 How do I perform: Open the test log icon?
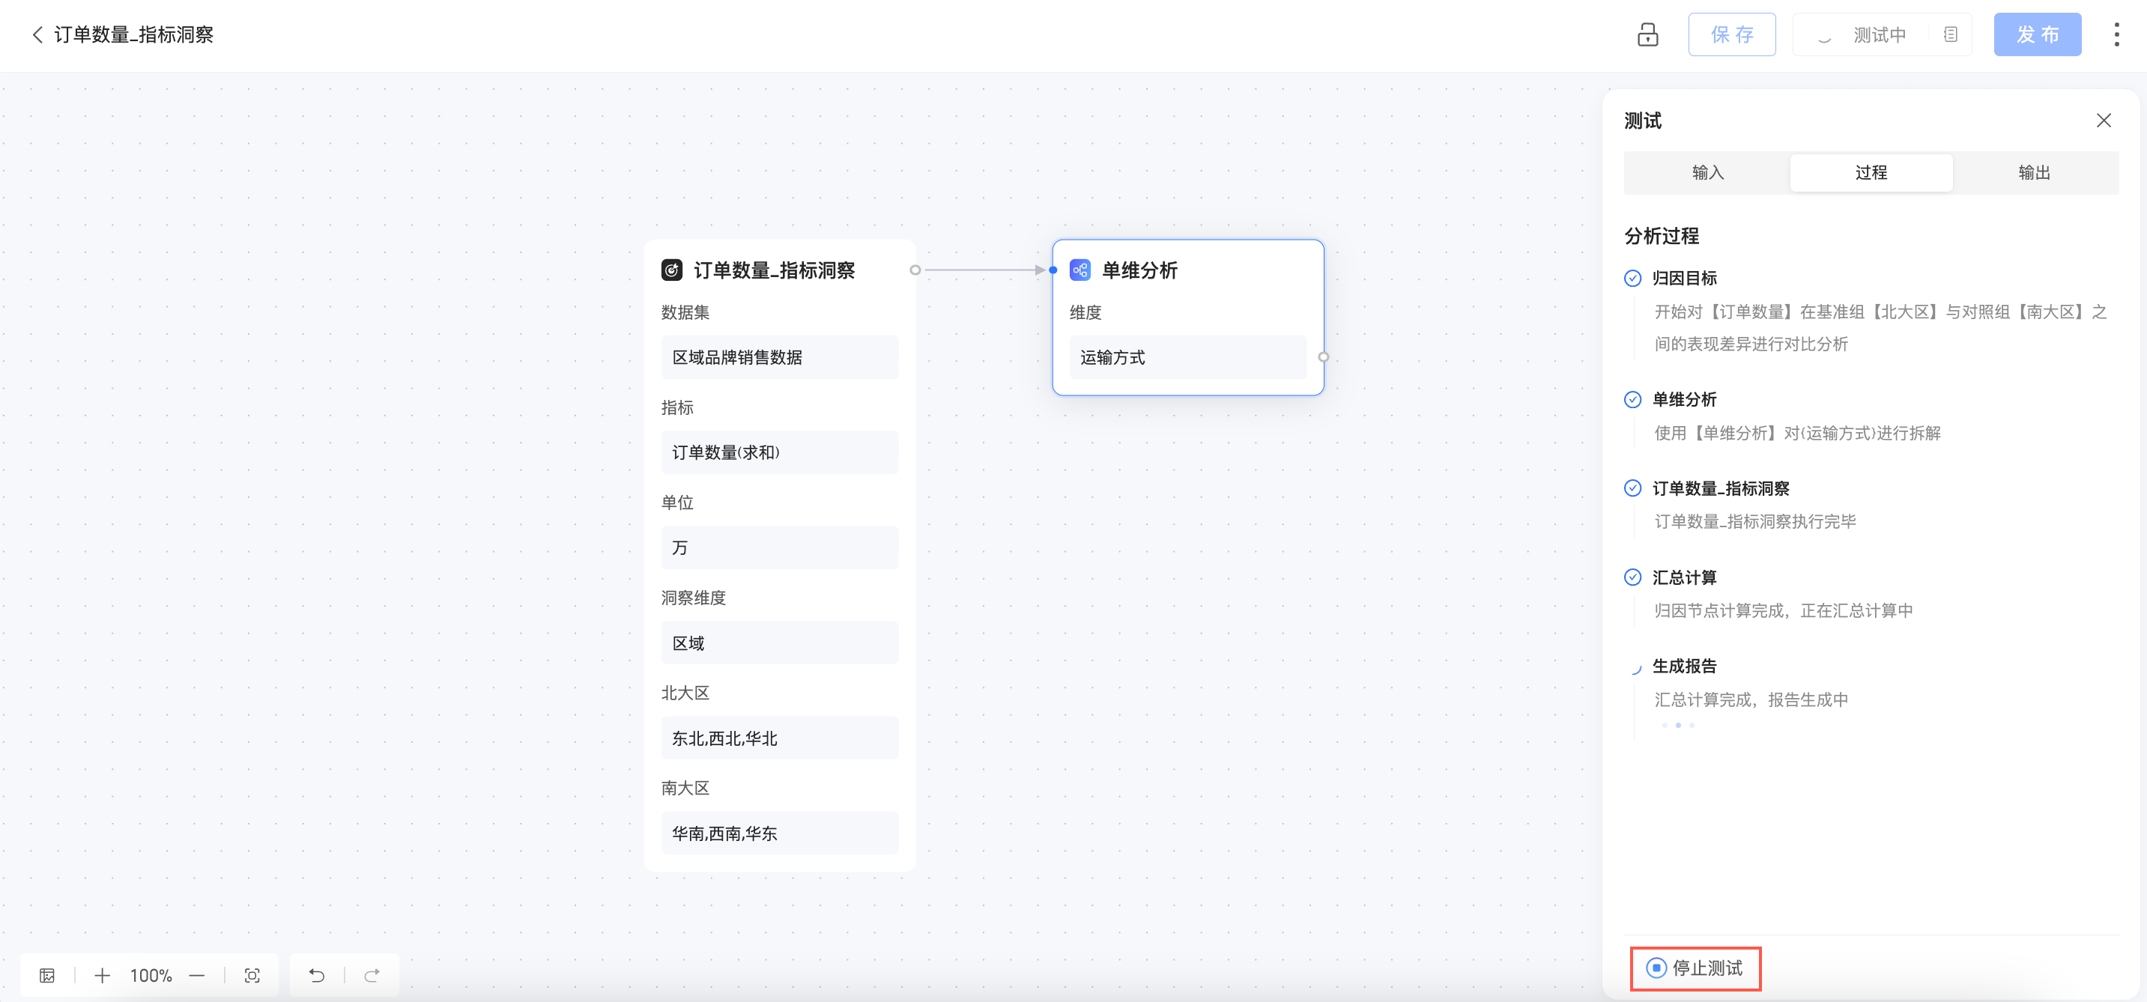1950,34
